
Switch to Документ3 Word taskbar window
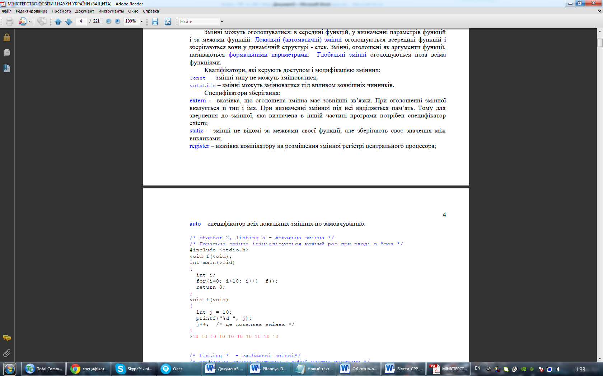(224, 369)
